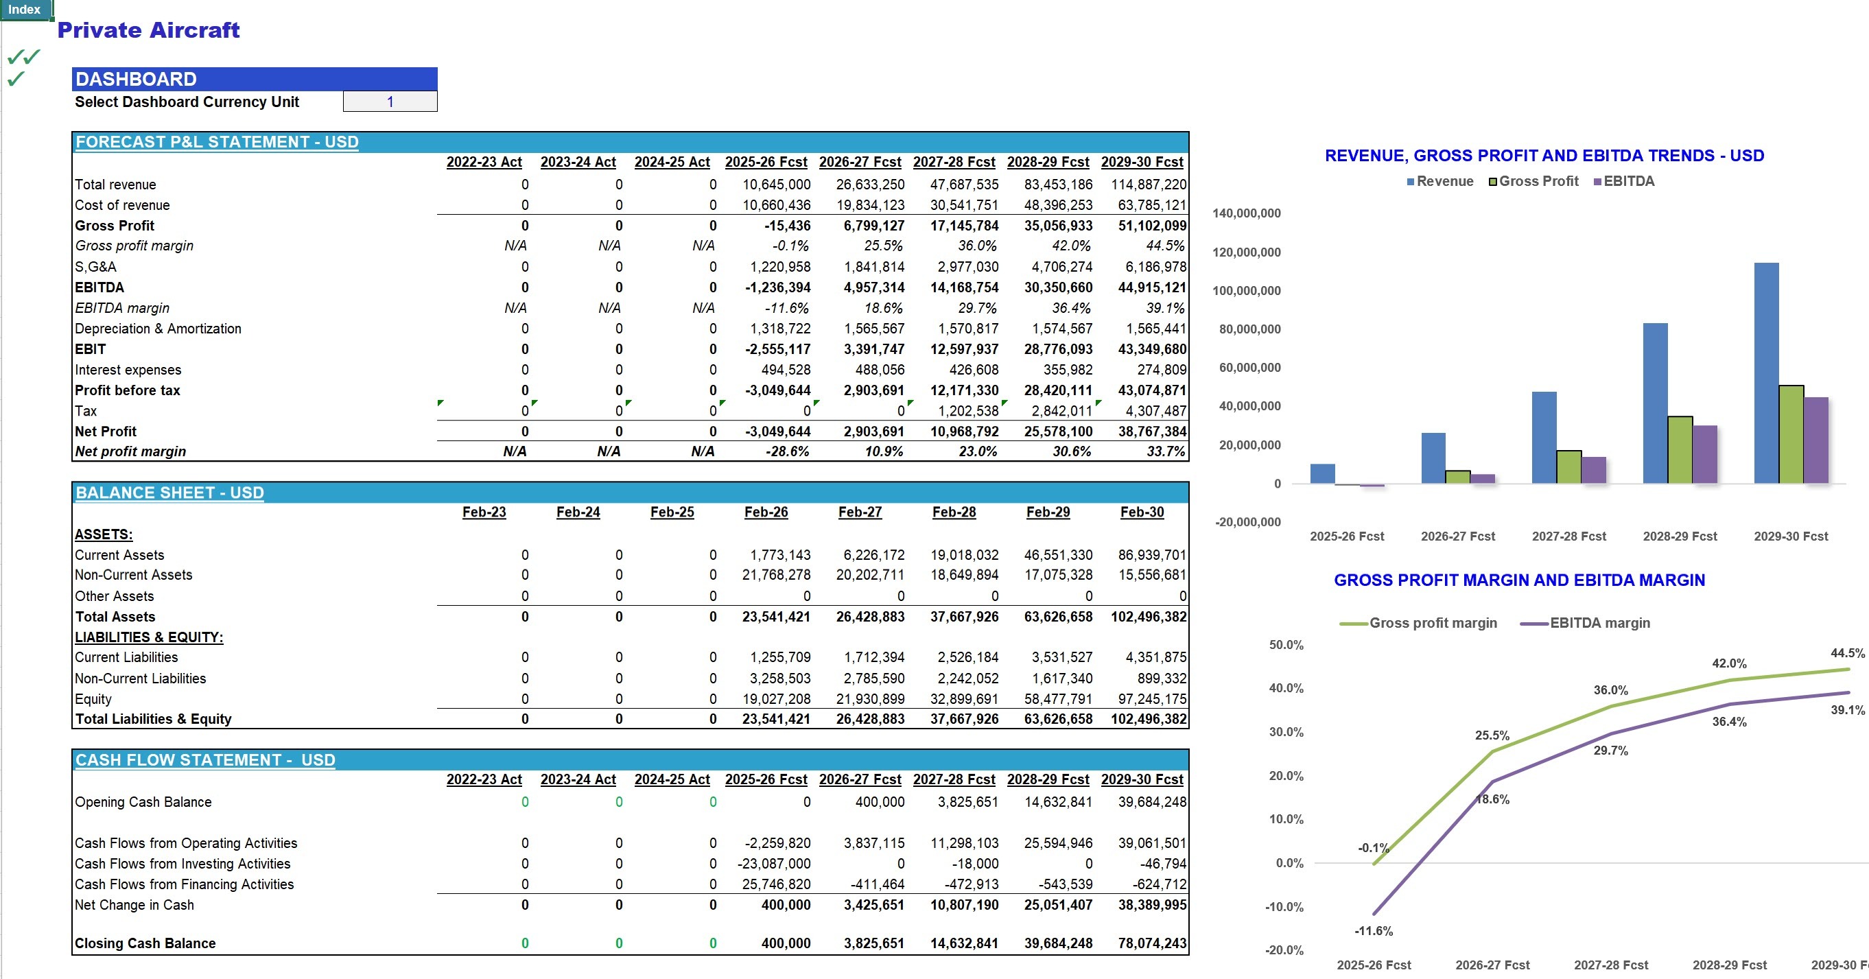Select the EBITDA legend swatch
Viewport: 1869px width, 979px height.
point(1598,181)
